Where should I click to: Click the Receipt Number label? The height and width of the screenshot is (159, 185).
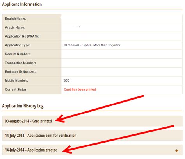click(x=17, y=54)
